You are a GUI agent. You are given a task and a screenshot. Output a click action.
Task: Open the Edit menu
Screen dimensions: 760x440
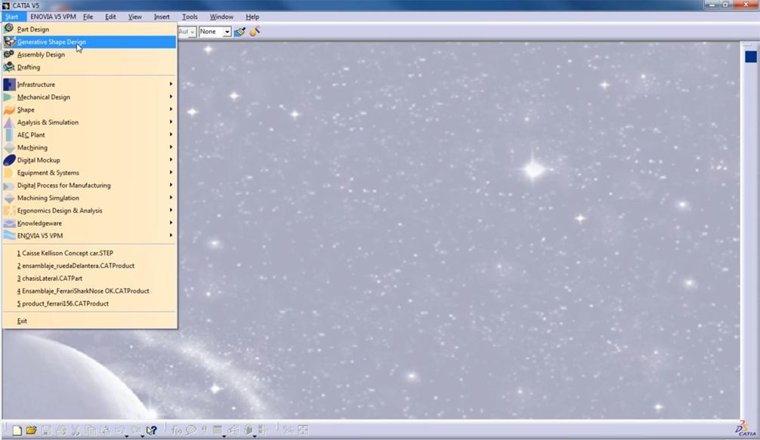click(x=110, y=17)
